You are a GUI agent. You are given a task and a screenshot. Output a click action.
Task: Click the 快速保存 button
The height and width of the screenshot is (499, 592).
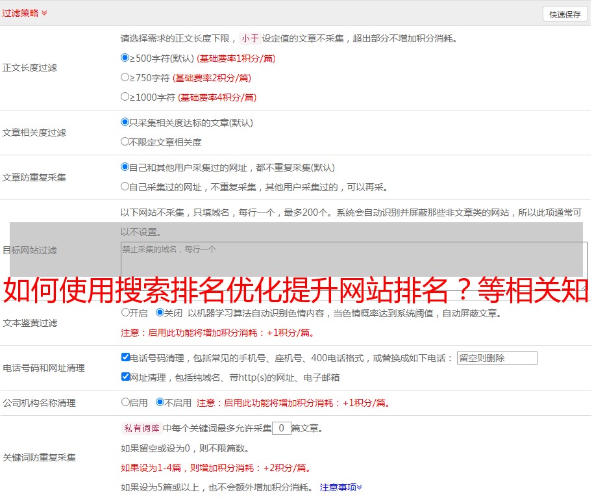(x=565, y=14)
